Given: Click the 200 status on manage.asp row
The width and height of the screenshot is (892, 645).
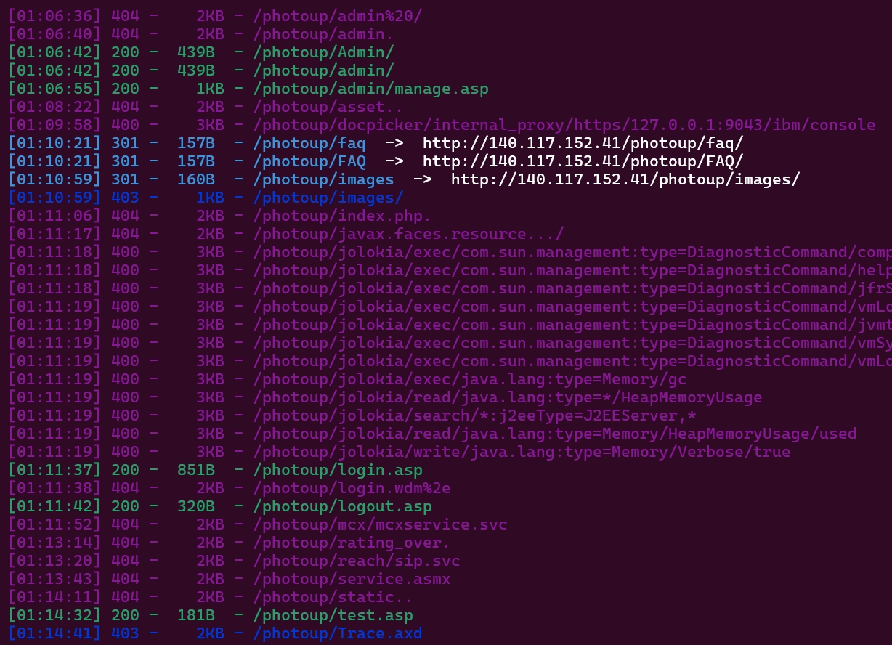Looking at the screenshot, I should (125, 89).
